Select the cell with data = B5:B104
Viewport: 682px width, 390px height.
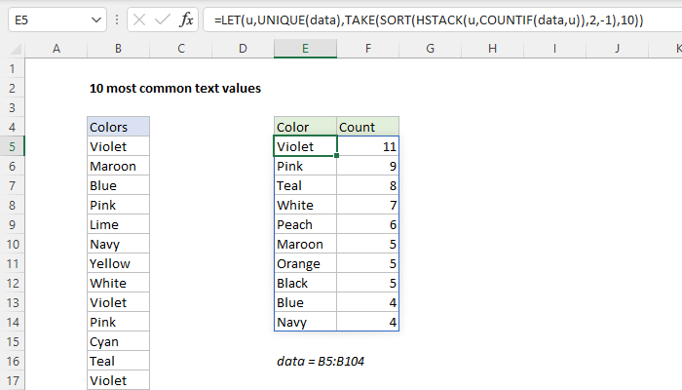[319, 361]
